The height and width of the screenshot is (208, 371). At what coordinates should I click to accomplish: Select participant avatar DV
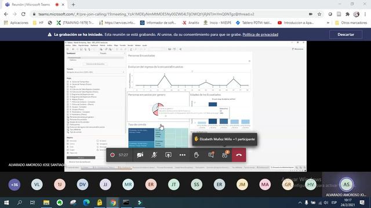click(x=82, y=184)
